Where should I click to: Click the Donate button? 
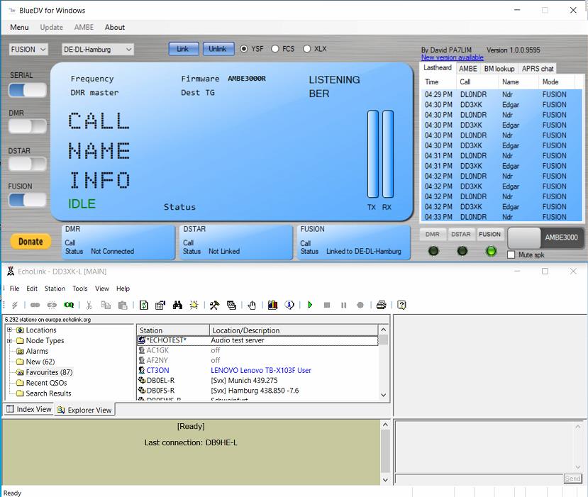click(30, 242)
